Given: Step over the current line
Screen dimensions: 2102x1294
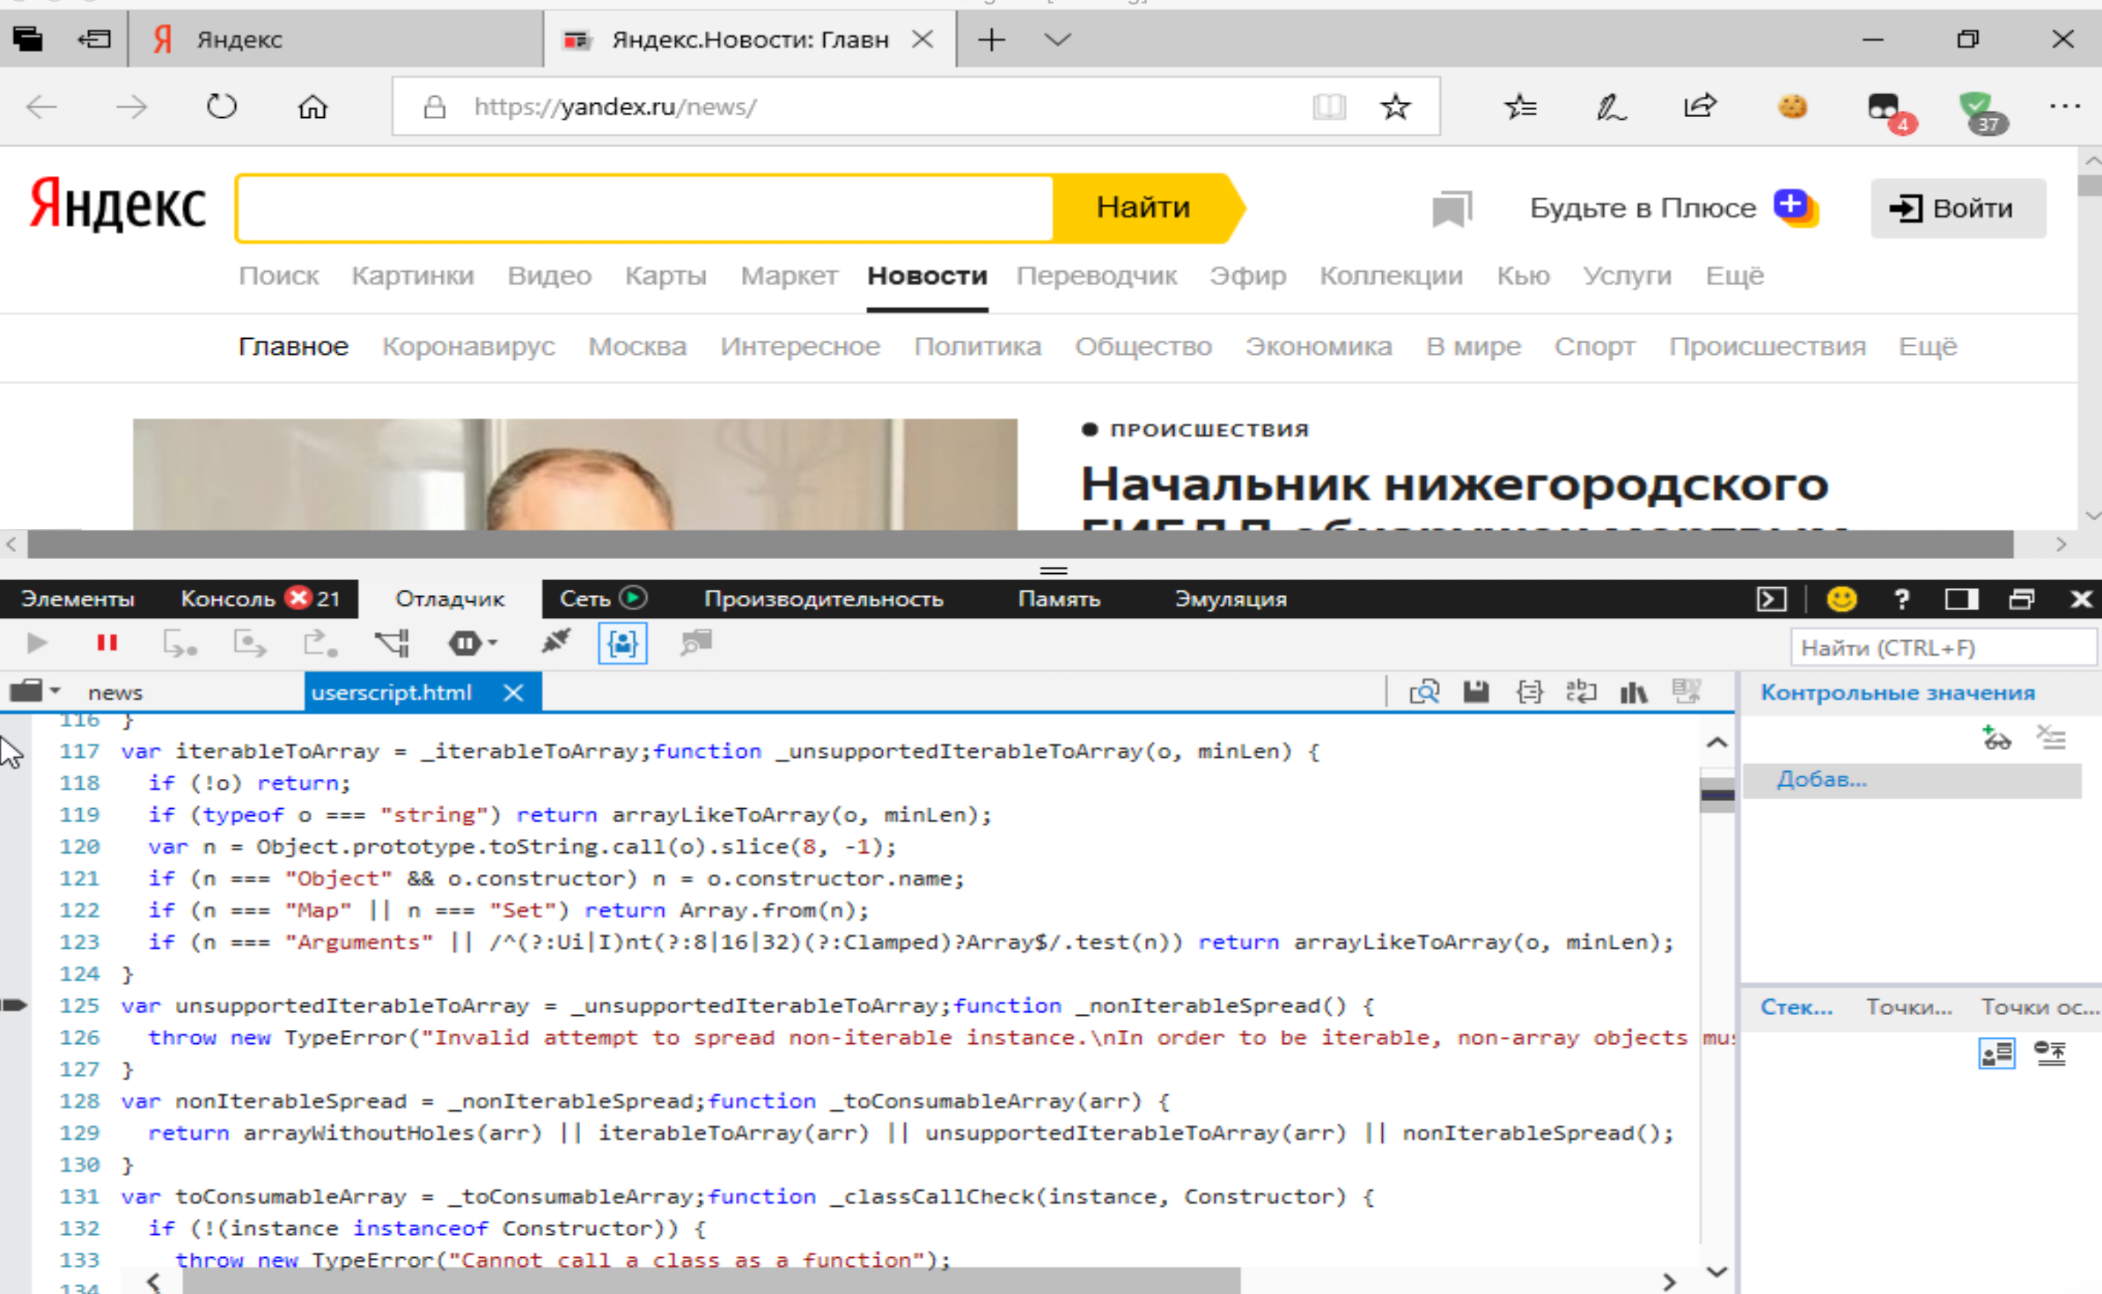Looking at the screenshot, I should pyautogui.click(x=251, y=643).
